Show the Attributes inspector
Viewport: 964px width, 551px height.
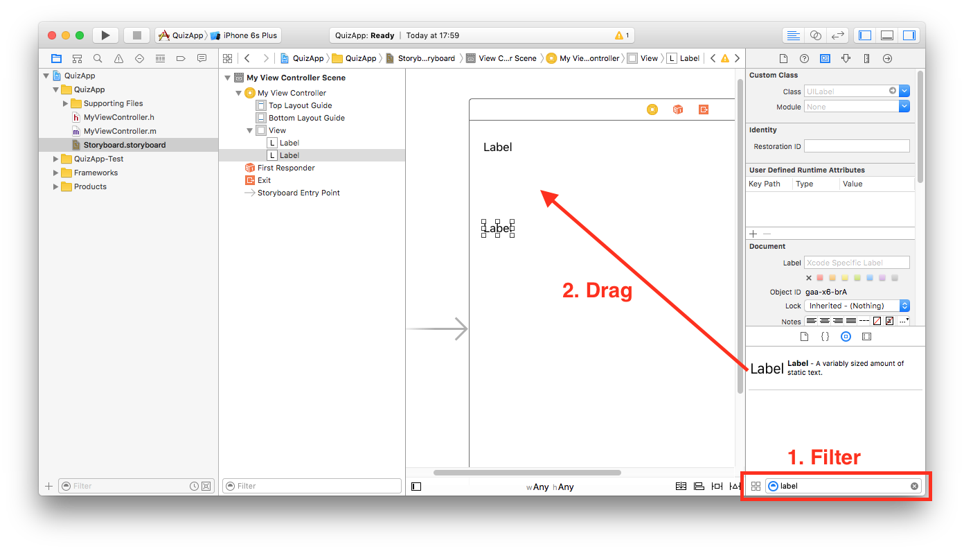pyautogui.click(x=846, y=58)
